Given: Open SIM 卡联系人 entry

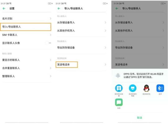Looking at the screenshot, I should coord(26,35).
